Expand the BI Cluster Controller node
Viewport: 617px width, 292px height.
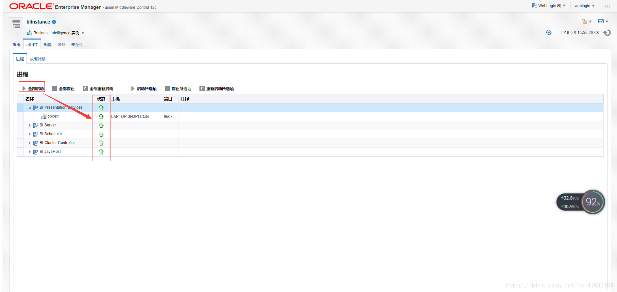click(29, 143)
